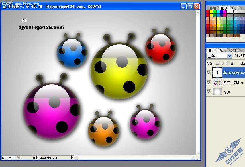245x167 pixels.
Task: Click the lock all padlock icon
Action: pos(232,63)
